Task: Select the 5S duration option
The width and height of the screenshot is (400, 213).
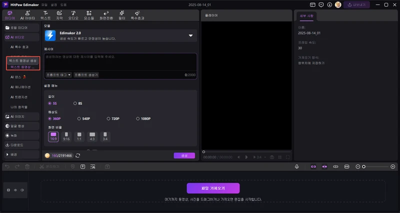Action: pyautogui.click(x=52, y=103)
